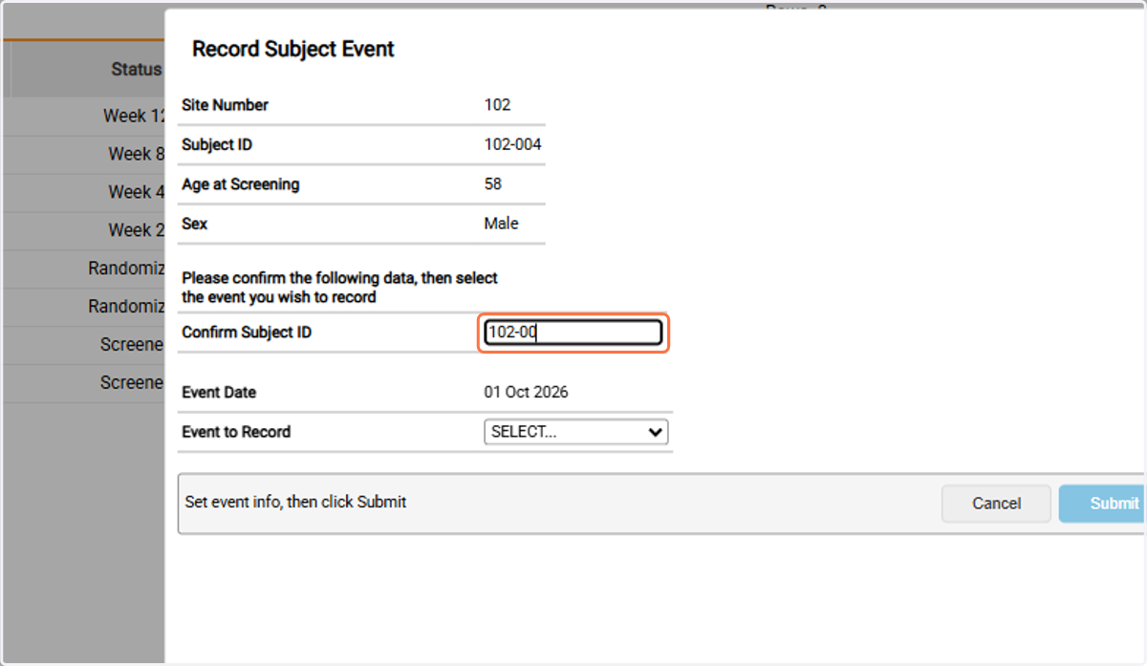Select the Week 4 status row
Image resolution: width=1147 pixels, height=666 pixels.
pyautogui.click(x=83, y=192)
